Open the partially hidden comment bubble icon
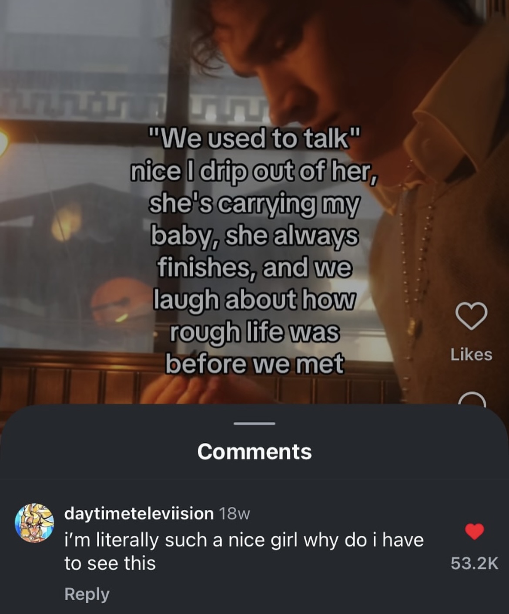The width and height of the screenshot is (509, 614). click(472, 399)
